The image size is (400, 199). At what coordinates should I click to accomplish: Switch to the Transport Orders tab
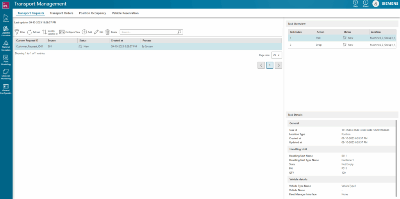(61, 13)
